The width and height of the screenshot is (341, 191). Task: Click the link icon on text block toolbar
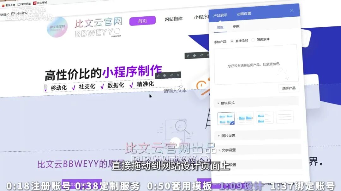(x=171, y=76)
